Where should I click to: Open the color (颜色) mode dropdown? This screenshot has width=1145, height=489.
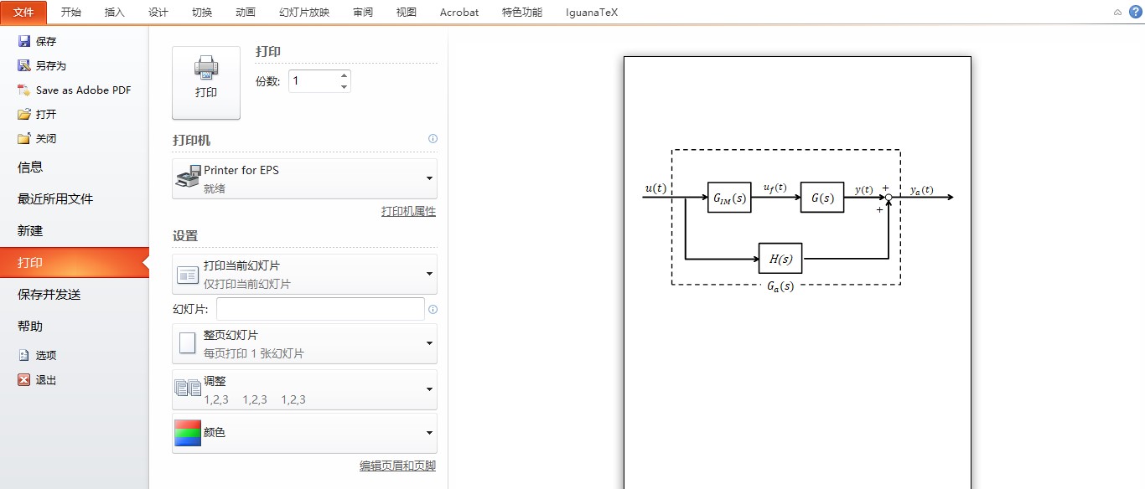pyautogui.click(x=429, y=433)
